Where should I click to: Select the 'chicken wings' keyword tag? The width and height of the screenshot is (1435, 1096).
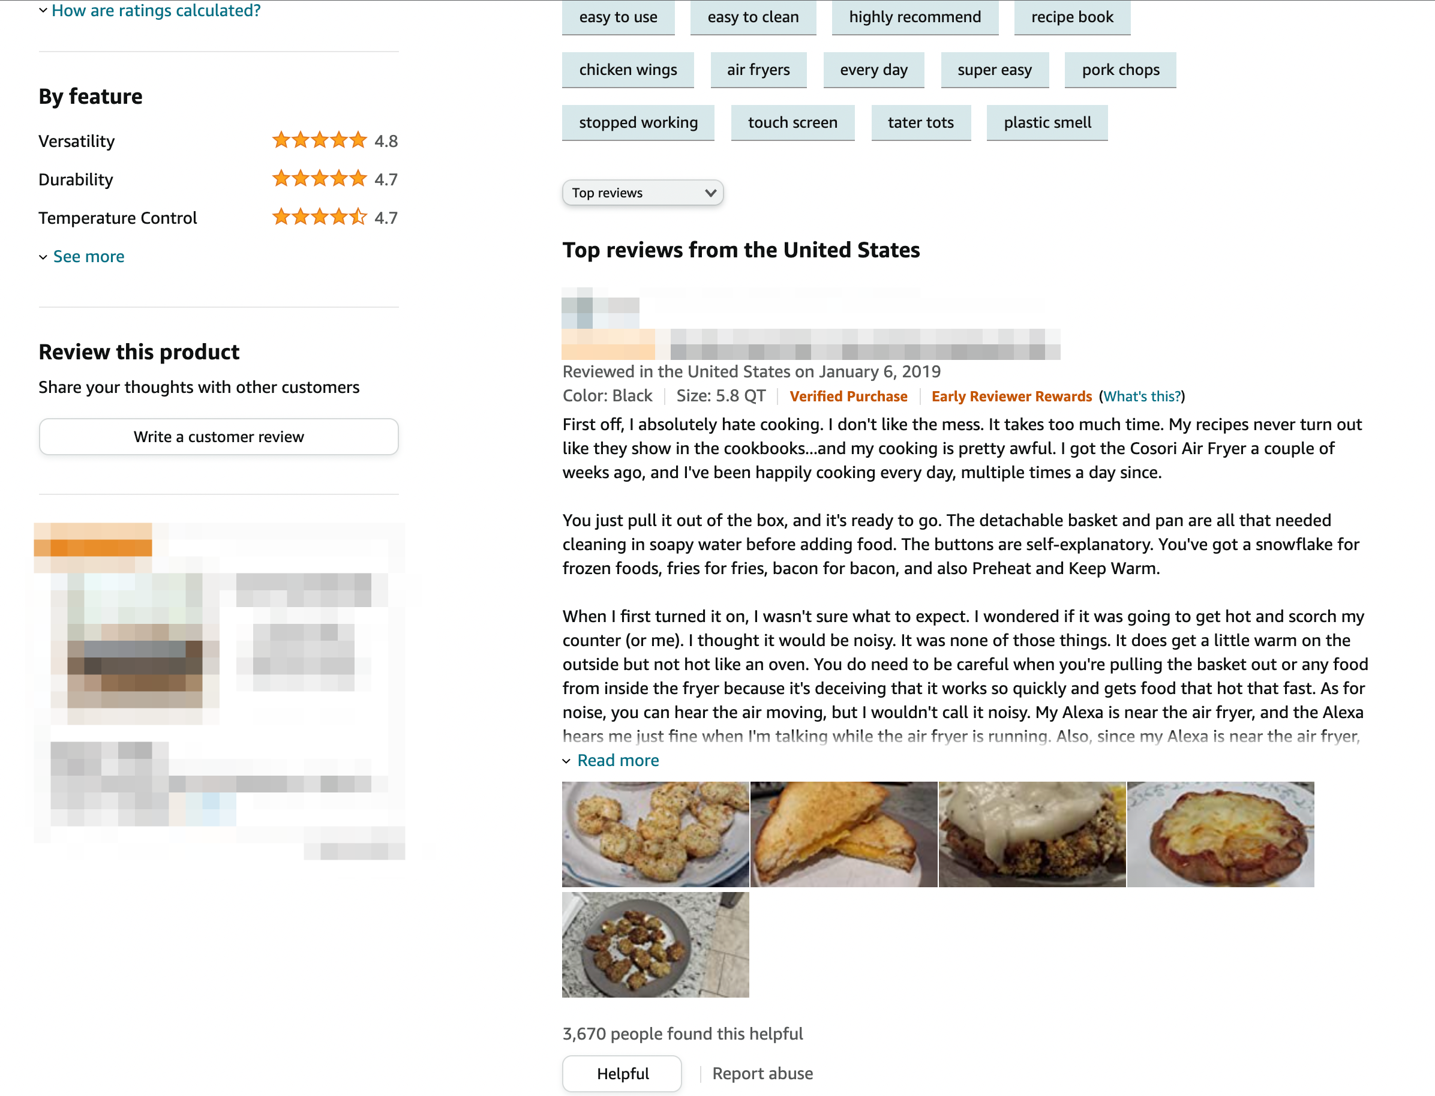[x=629, y=69]
